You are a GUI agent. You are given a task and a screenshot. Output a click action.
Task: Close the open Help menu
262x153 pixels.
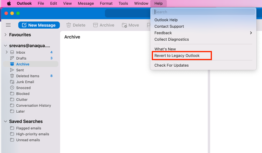[x=158, y=3]
